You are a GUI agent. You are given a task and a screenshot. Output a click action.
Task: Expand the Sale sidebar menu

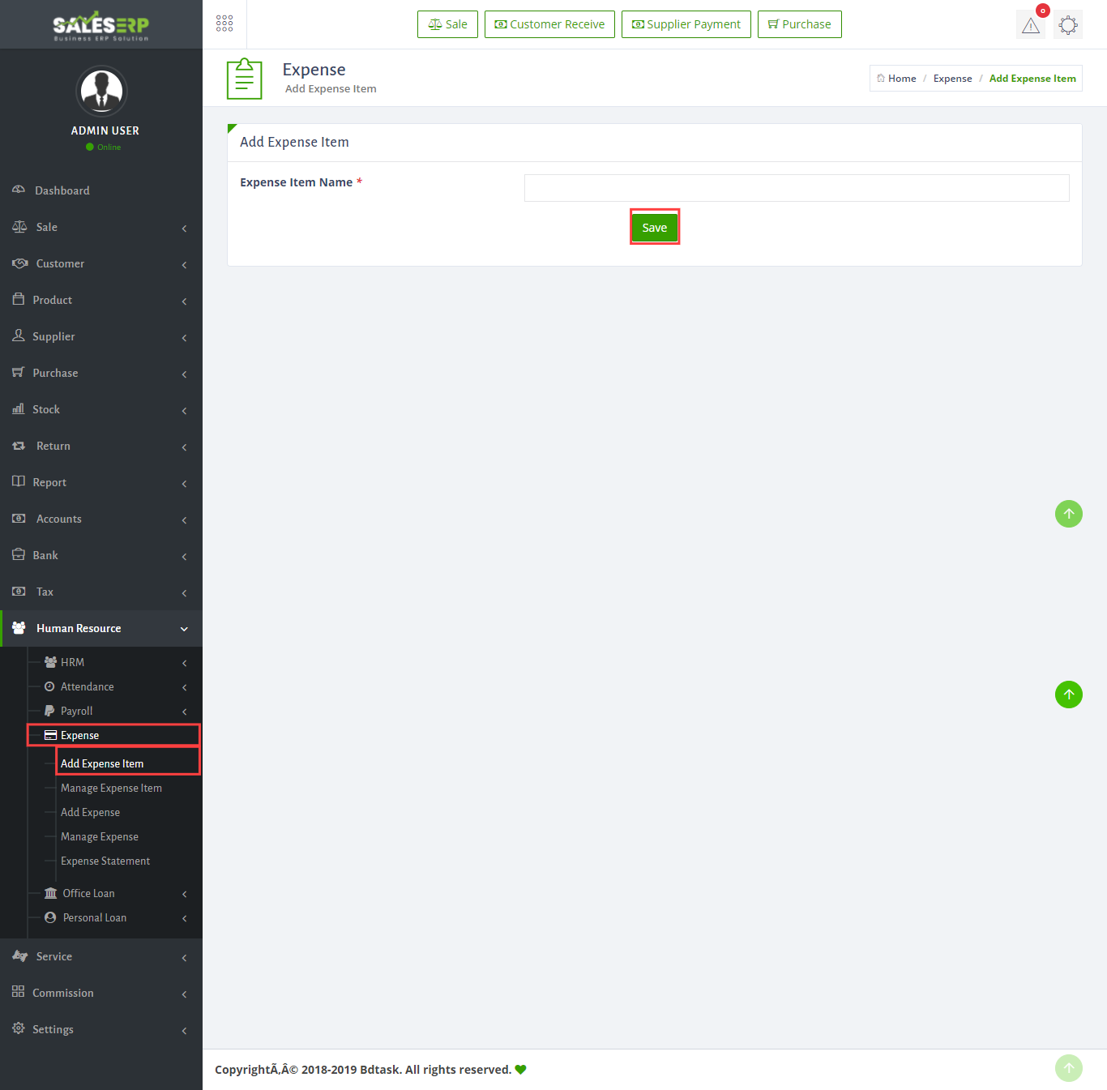[x=101, y=227]
